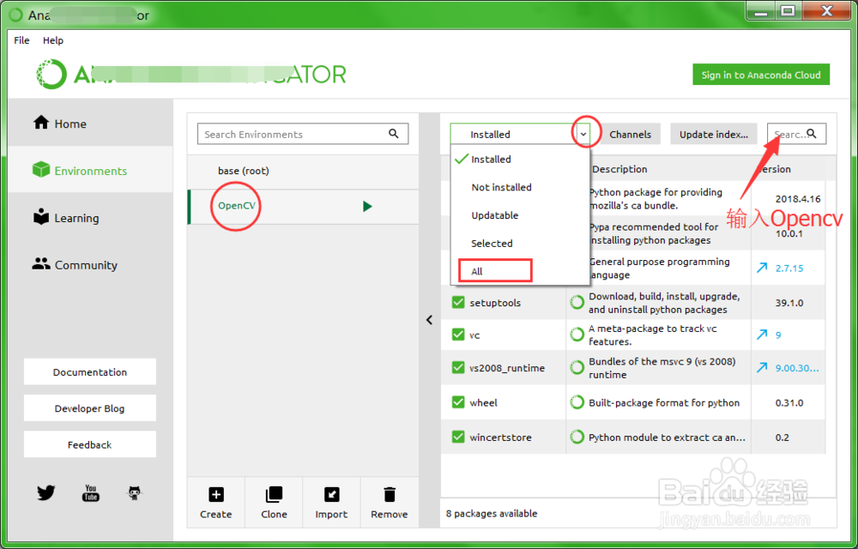Click the status circle icon for setuptools
The width and height of the screenshot is (858, 549).
(x=577, y=303)
